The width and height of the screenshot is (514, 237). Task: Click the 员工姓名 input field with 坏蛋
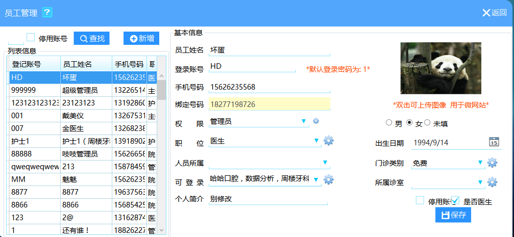(x=269, y=50)
